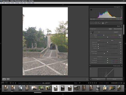The height and width of the screenshot is (95, 126).
Task: Toggle filter lock switch in filmstrip
Action: [x=124, y=83]
